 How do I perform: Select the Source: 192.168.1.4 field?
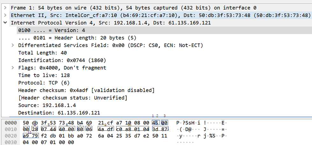pos(47,105)
